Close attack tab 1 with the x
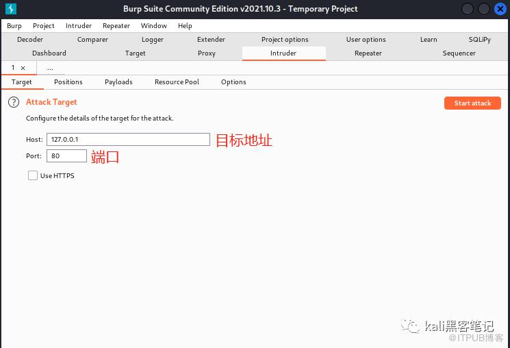 (x=23, y=68)
